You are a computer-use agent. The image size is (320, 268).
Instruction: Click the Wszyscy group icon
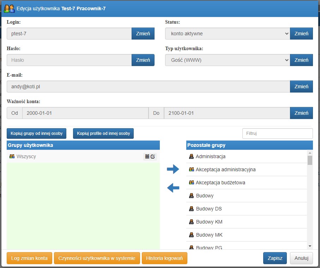tap(12, 156)
